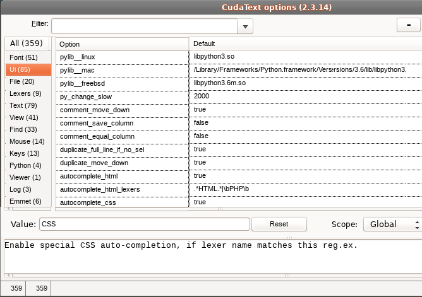Select the pylib__mac option row

click(123, 71)
